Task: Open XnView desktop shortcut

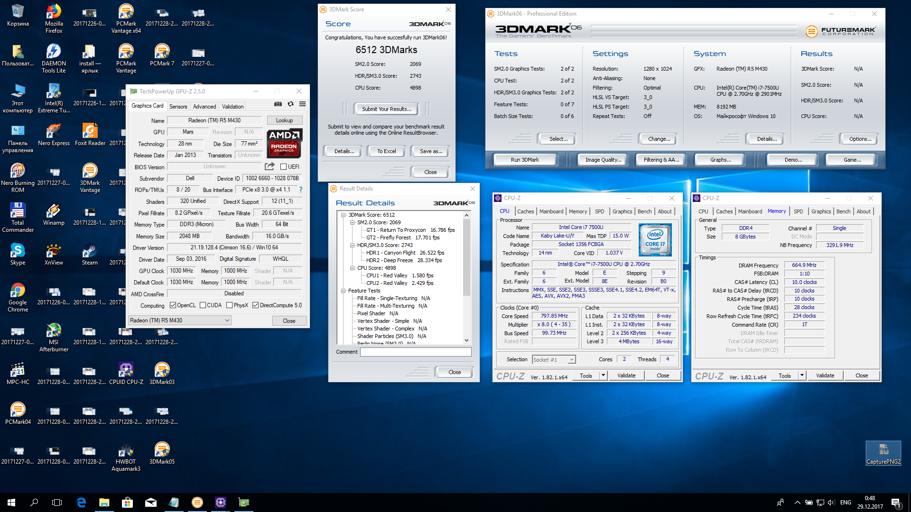Action: pos(54,254)
